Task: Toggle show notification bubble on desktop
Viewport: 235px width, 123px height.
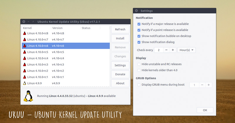Action: pos(139,36)
